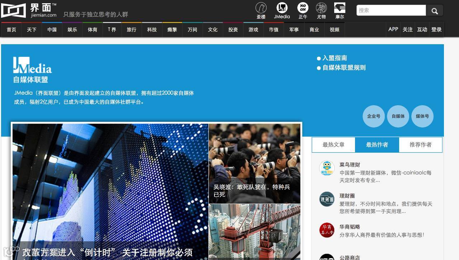Viewport: 459px width, 260px height.
Task: Open the 自媒体联盟规则 link
Action: click(x=344, y=68)
